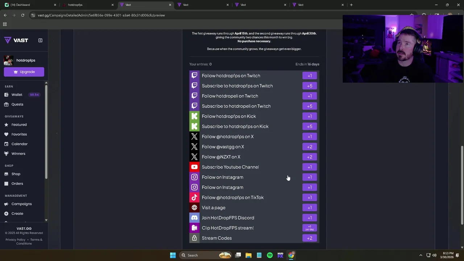Click Twitch icon for Follow hotdropfps row

click(194, 76)
